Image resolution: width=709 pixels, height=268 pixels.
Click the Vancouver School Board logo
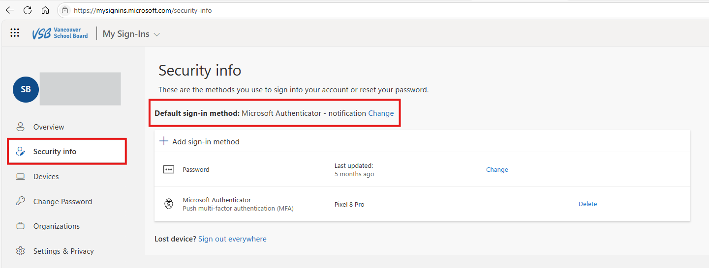click(60, 33)
